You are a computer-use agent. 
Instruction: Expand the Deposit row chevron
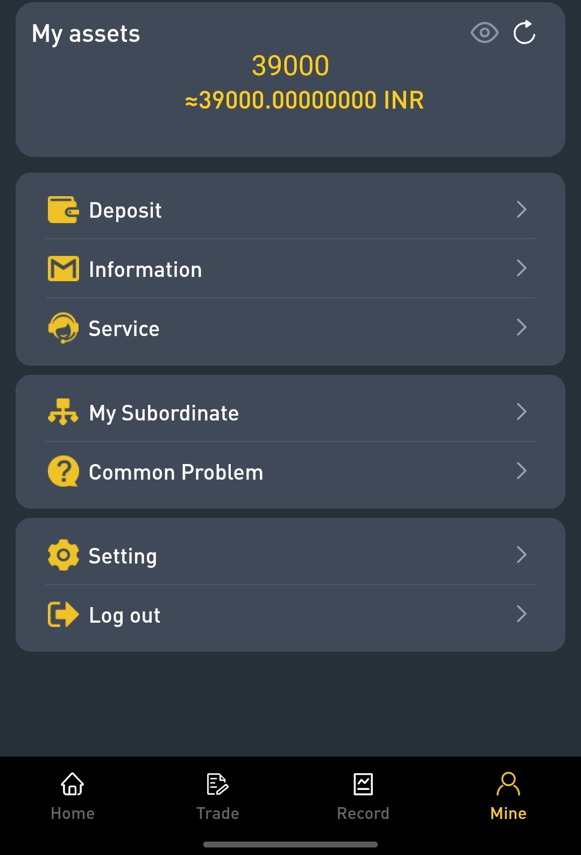click(x=521, y=209)
